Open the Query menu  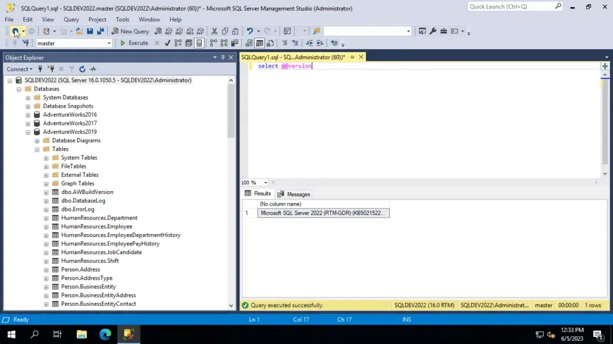coord(71,20)
